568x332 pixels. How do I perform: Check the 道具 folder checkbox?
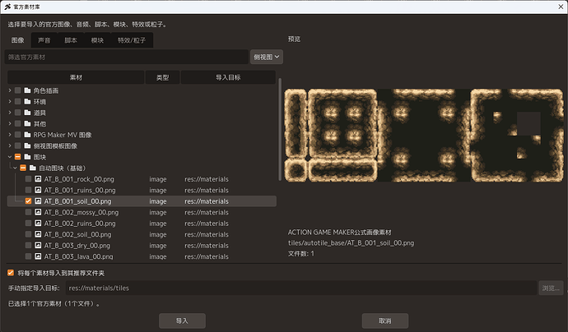[17, 113]
